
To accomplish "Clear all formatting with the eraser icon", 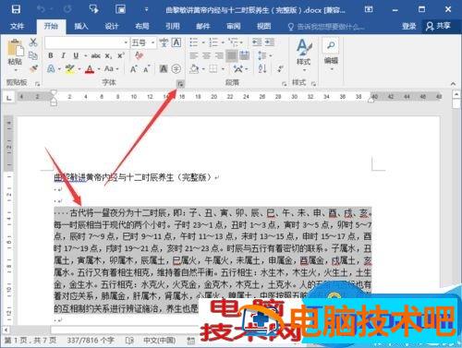I will click(x=139, y=55).
